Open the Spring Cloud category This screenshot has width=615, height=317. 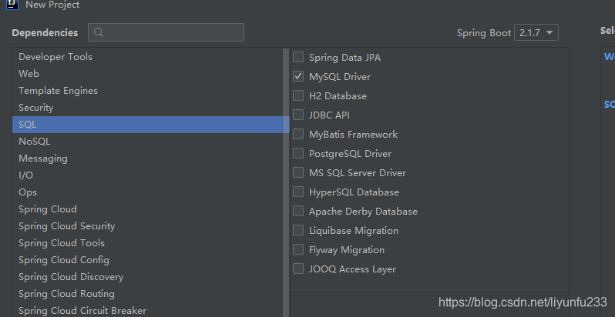(x=147, y=209)
